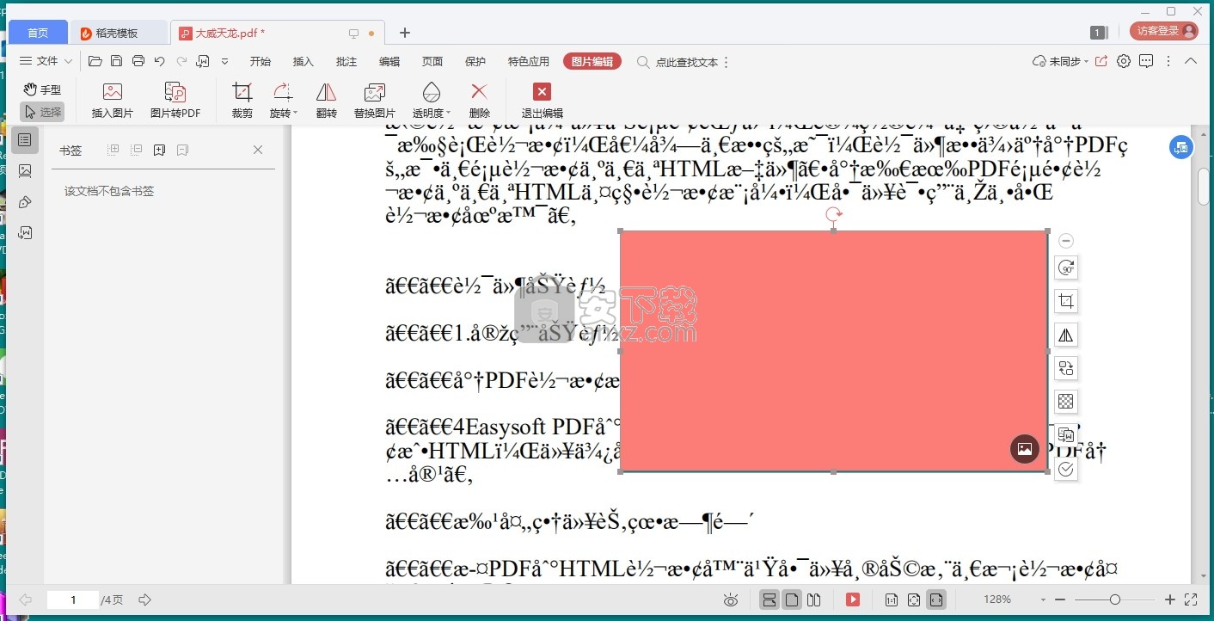Click the Insert Picture (插入图片) tool
The width and height of the screenshot is (1214, 621).
coord(113,101)
